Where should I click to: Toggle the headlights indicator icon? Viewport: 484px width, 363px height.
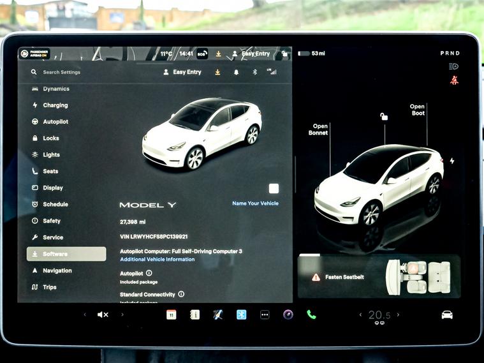click(453, 66)
